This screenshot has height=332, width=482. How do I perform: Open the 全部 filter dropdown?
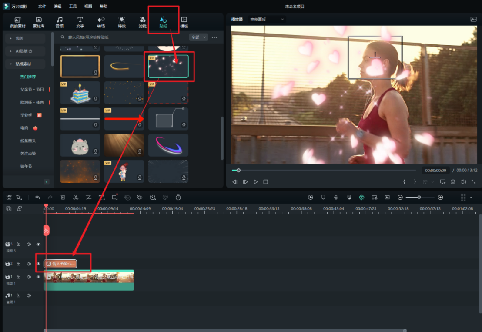[198, 37]
